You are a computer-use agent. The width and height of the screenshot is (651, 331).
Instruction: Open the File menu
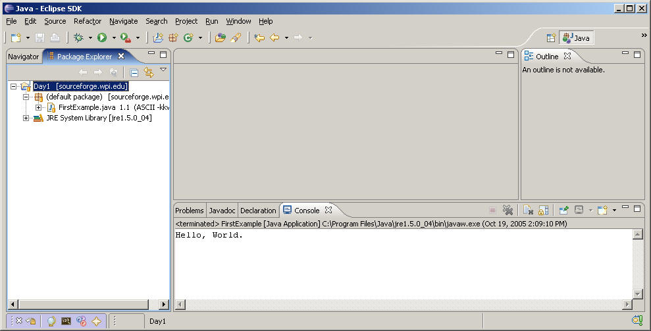(12, 21)
